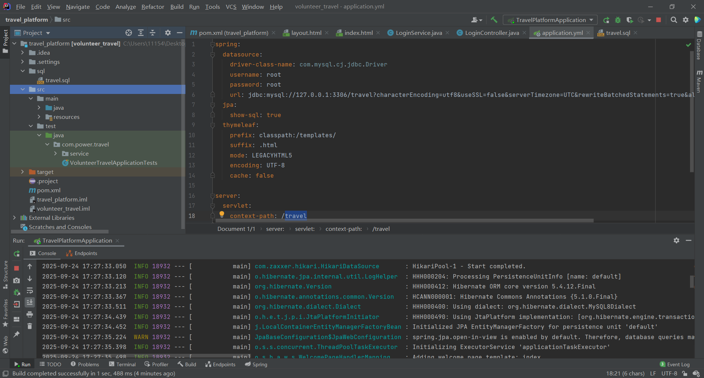Stop the running application in top toolbar

click(659, 20)
